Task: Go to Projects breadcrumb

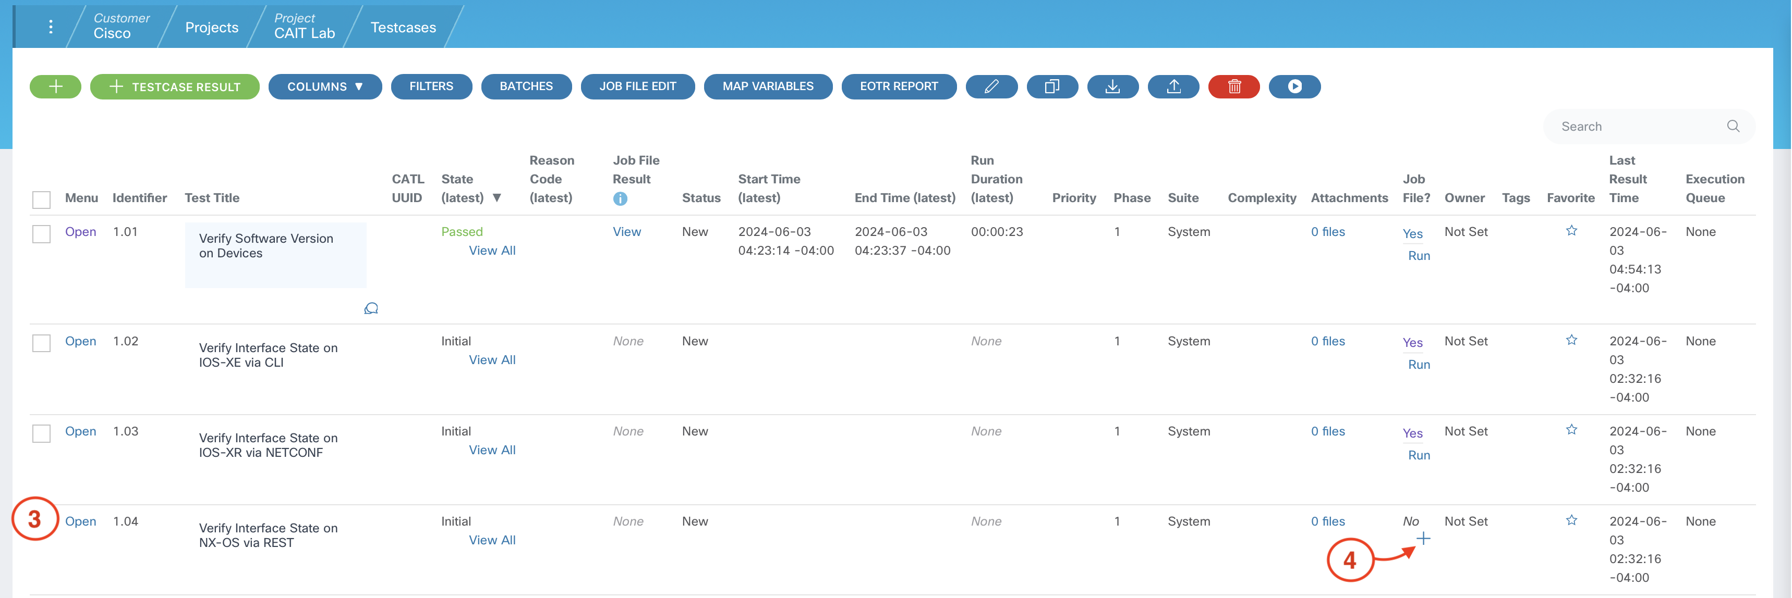Action: 211,27
